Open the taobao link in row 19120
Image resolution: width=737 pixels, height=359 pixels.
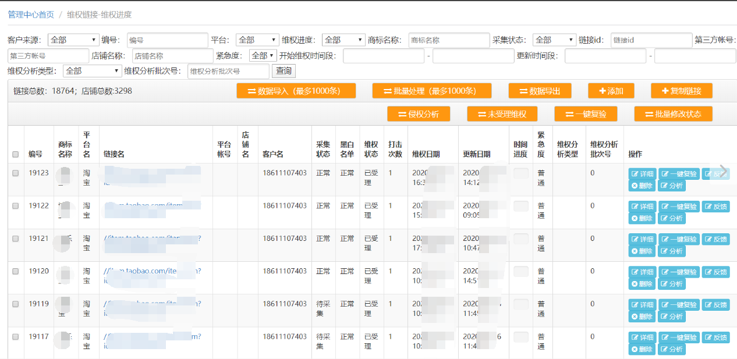click(152, 271)
